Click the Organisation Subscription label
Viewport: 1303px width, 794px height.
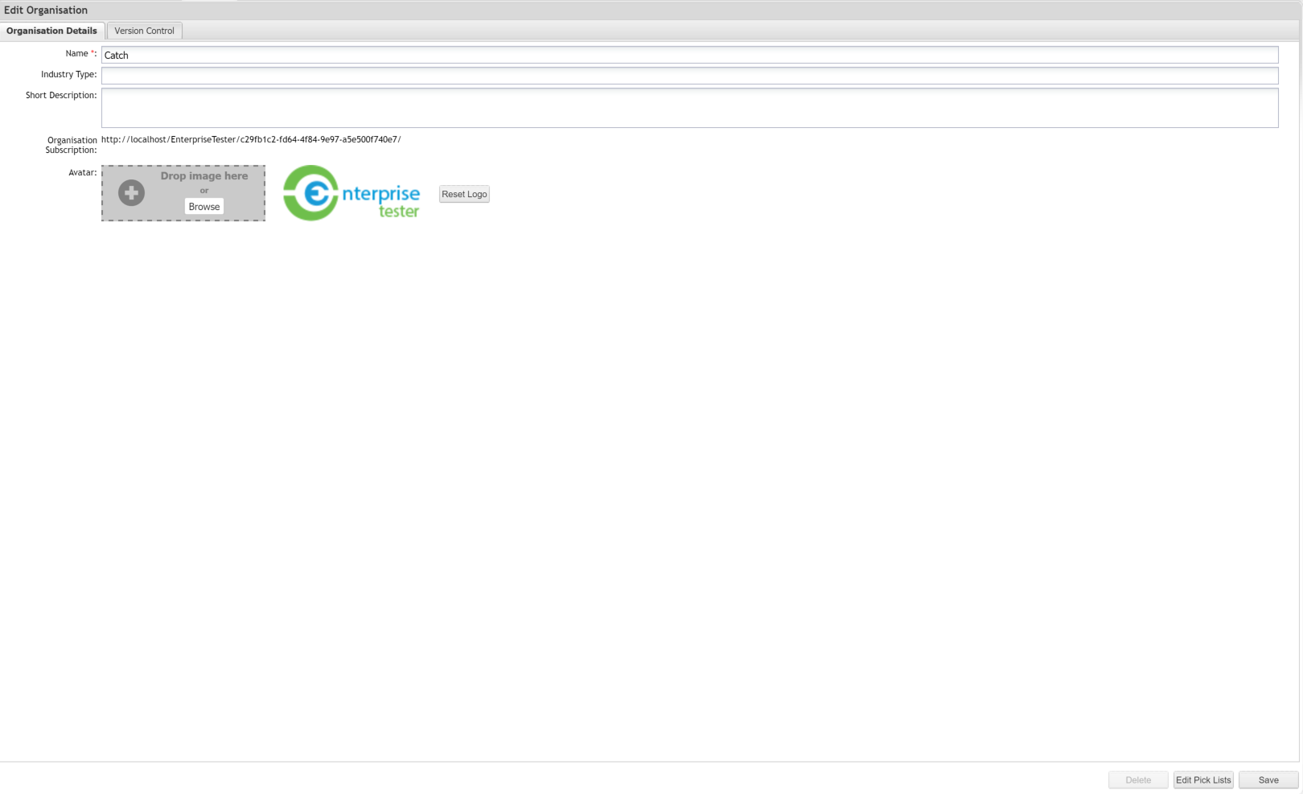pyautogui.click(x=71, y=145)
